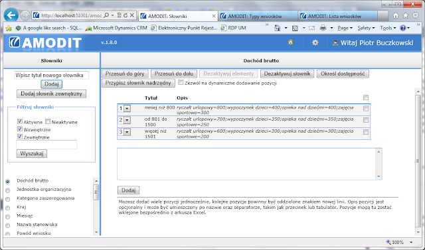Click the Dodaj słownik zewnętrzny button
425x250 pixels.
(x=52, y=94)
